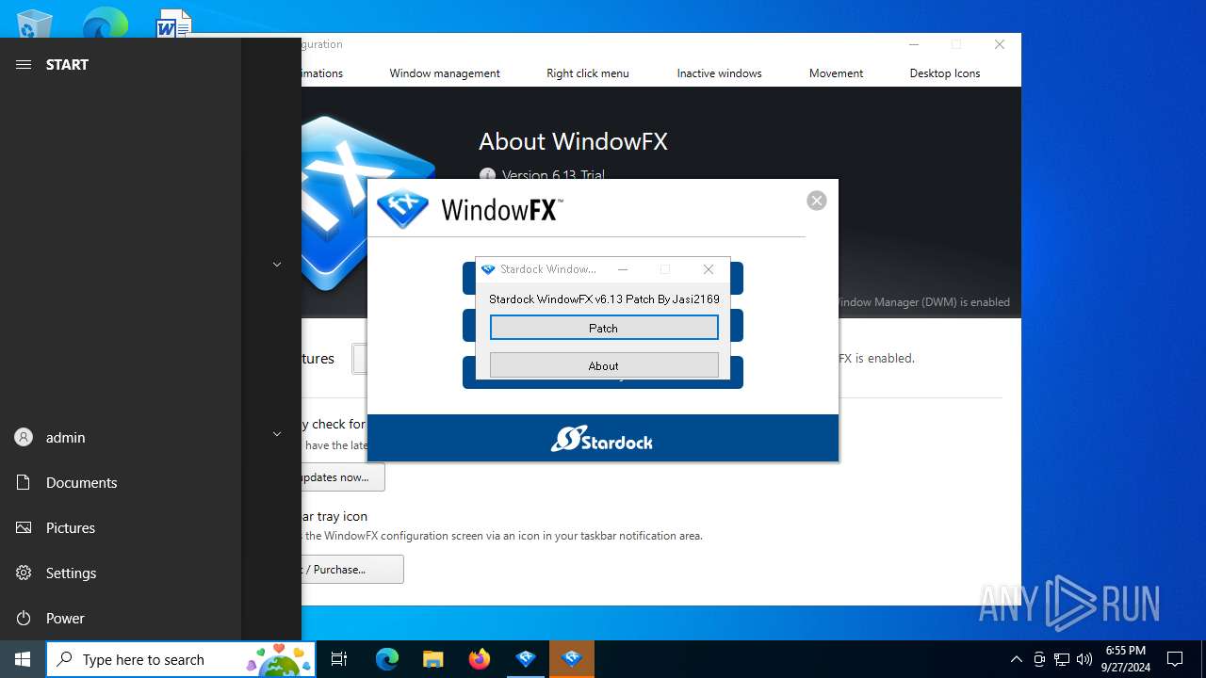The height and width of the screenshot is (678, 1206).
Task: Switch to the Inactive windows tab
Action: 719,73
